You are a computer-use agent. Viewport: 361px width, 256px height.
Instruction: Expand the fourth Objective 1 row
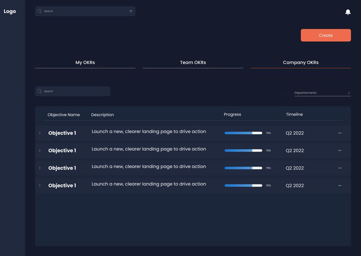click(x=40, y=185)
